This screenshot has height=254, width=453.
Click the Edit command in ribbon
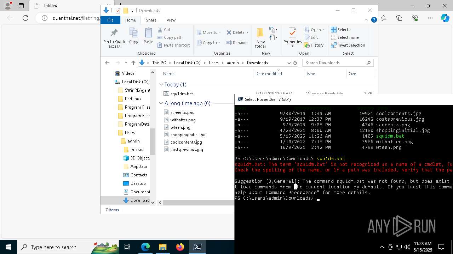311,37
